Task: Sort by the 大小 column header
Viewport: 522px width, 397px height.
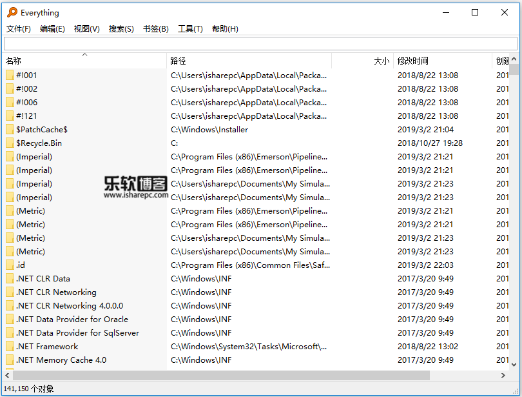Action: coord(363,61)
